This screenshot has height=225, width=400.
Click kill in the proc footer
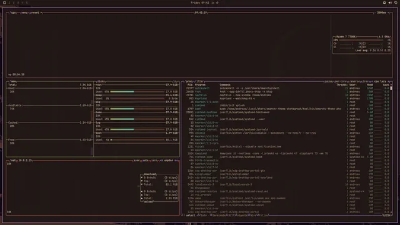231,216
